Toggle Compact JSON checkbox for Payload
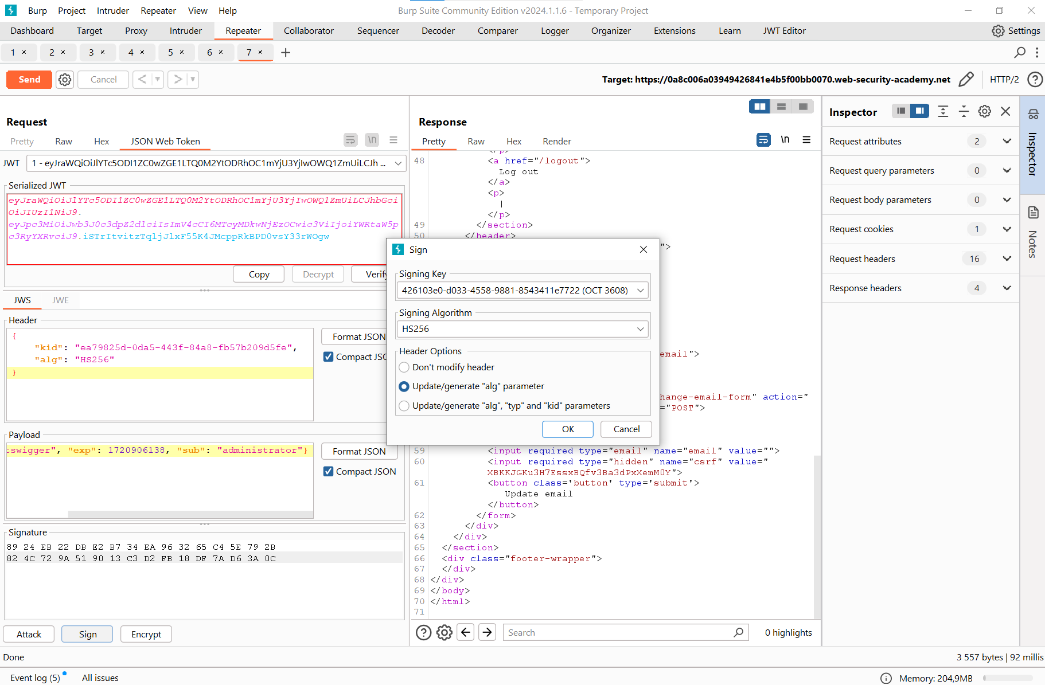1045x685 pixels. point(329,472)
